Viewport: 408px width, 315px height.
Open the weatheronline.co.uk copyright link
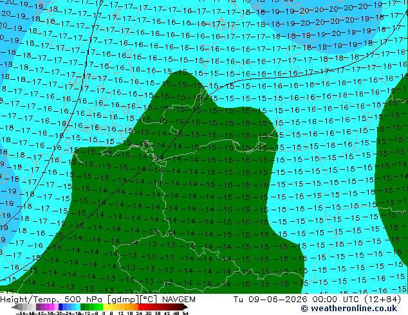(x=349, y=309)
